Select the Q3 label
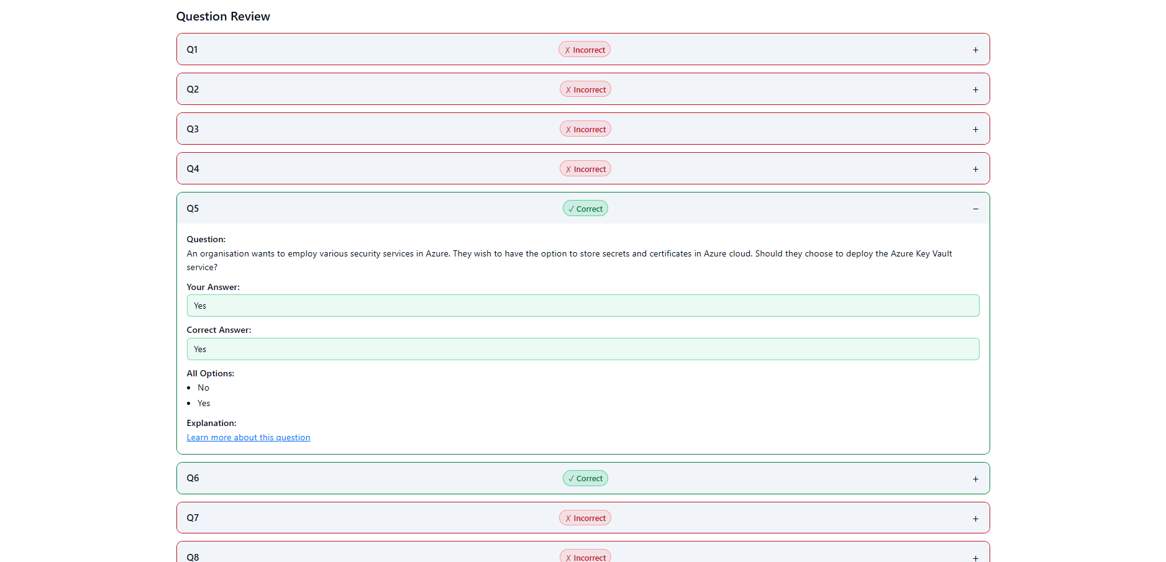The image size is (1166, 562). coord(193,129)
